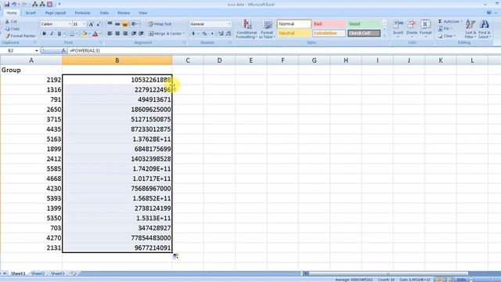This screenshot has height=282, width=501.
Task: Toggle align text left
Action: pyautogui.click(x=110, y=34)
